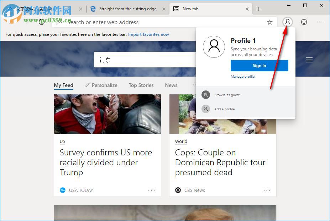The width and height of the screenshot is (330, 221).
Task: Select the Top Stories feed category
Action: tap(141, 85)
